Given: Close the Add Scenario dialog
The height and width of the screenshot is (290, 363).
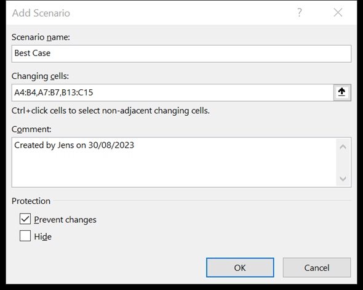Looking at the screenshot, I should click(x=338, y=12).
